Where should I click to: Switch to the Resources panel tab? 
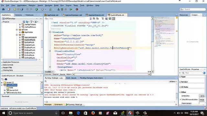point(184,15)
